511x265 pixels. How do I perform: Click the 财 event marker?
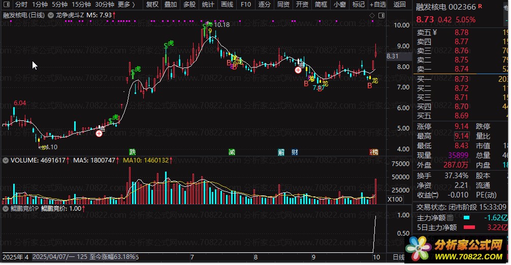click(295, 152)
